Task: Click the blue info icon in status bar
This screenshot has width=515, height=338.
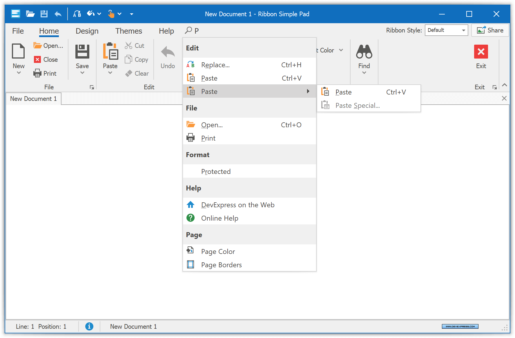Action: [x=89, y=326]
